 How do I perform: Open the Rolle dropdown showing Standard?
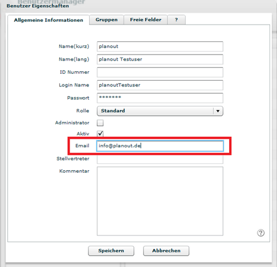[160, 111]
